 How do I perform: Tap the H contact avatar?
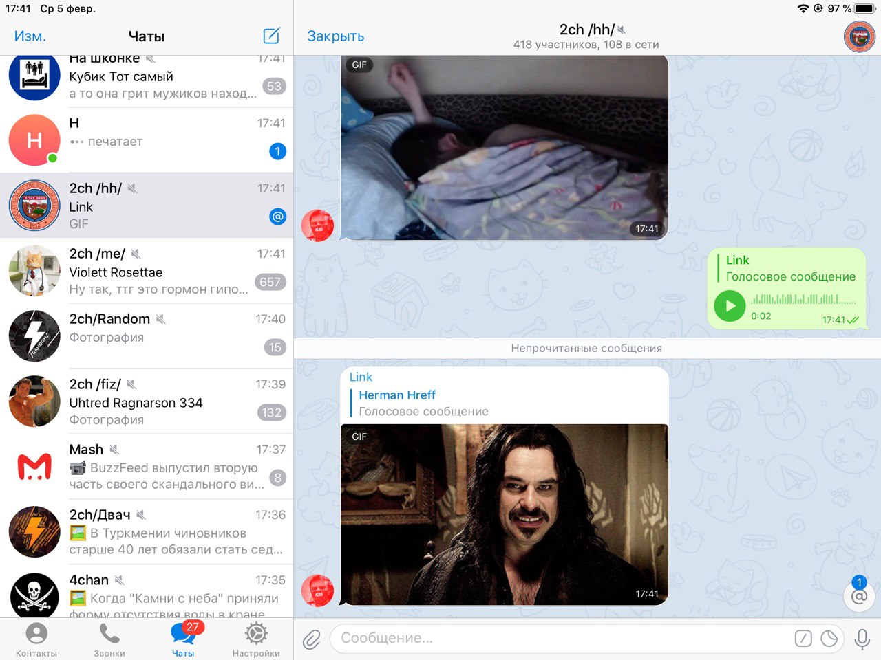34,140
